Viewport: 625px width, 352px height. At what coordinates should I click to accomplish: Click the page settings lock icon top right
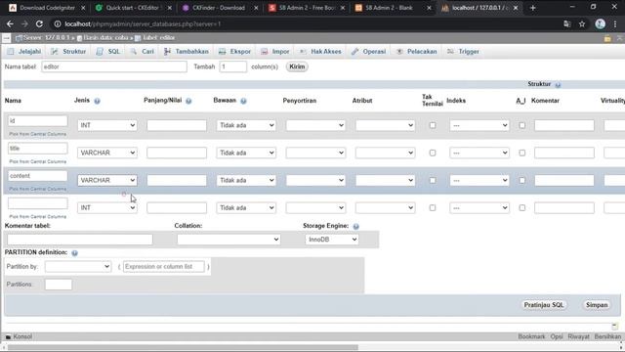[x=607, y=38]
